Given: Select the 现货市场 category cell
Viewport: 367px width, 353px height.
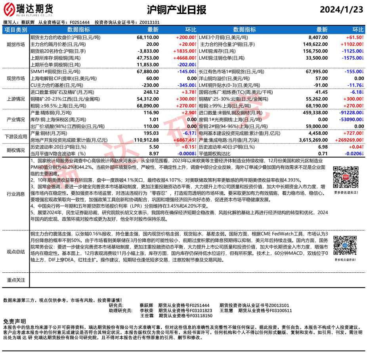Looking at the screenshot, I should click(x=16, y=78).
